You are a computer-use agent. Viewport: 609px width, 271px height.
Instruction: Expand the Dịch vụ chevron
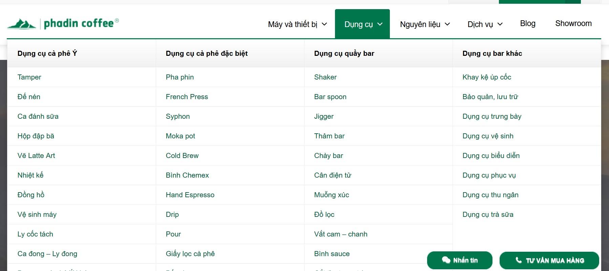coord(500,24)
